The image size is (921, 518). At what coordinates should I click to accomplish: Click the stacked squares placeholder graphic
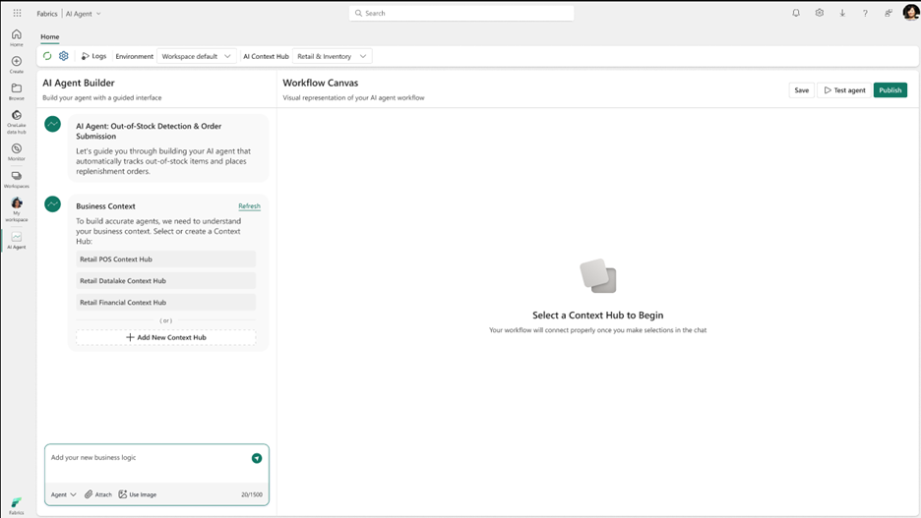(x=598, y=276)
